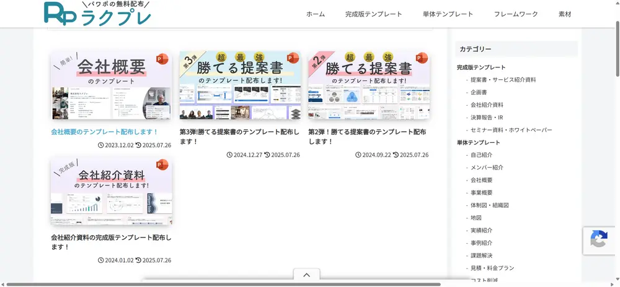Click the ラクプレ site logo
620x287 pixels.
point(97,14)
